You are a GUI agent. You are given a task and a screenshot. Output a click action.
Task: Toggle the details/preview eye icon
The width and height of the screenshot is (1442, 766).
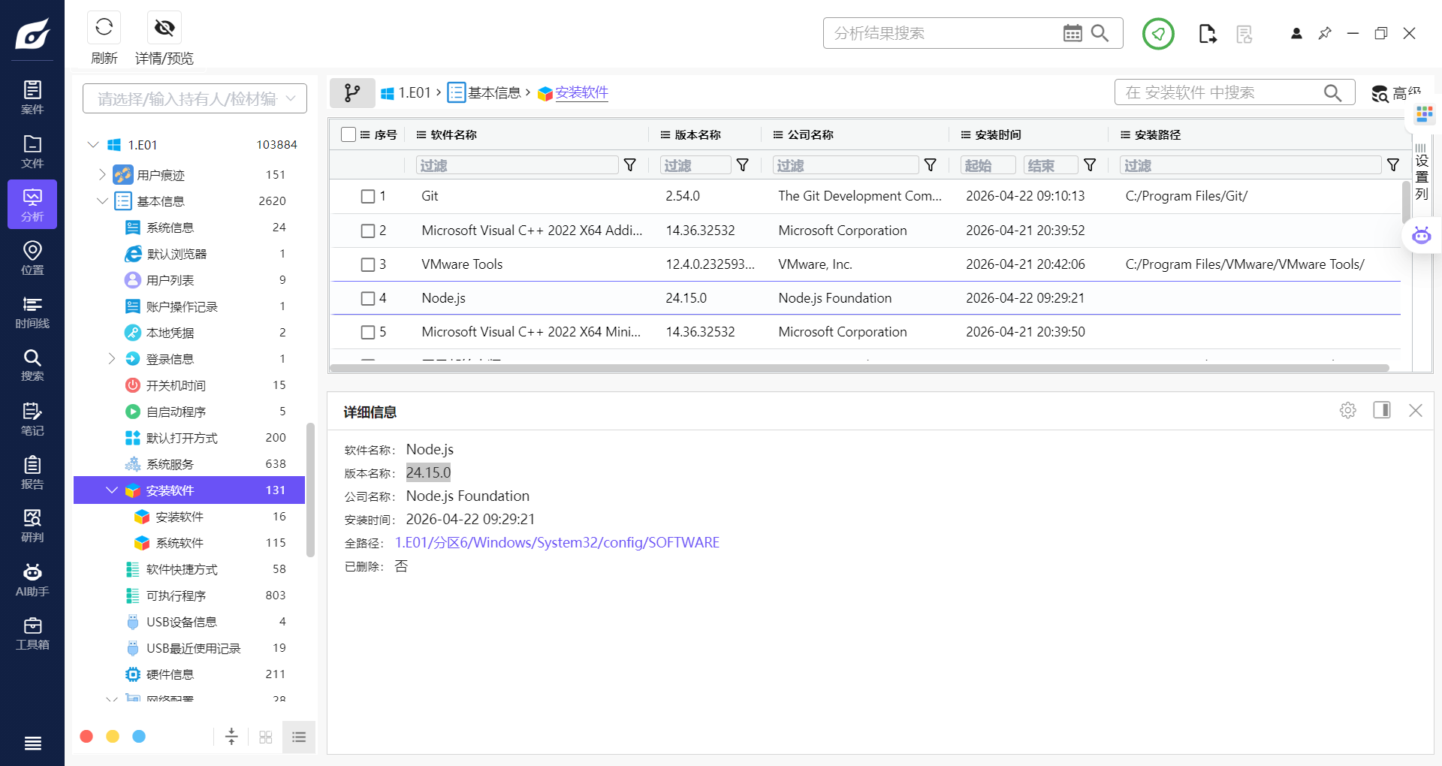coord(164,28)
